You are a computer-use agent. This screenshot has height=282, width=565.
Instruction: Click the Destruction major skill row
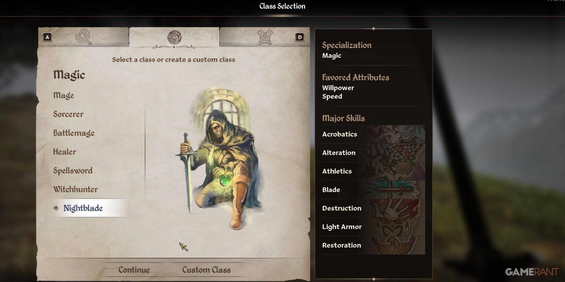[x=373, y=208]
